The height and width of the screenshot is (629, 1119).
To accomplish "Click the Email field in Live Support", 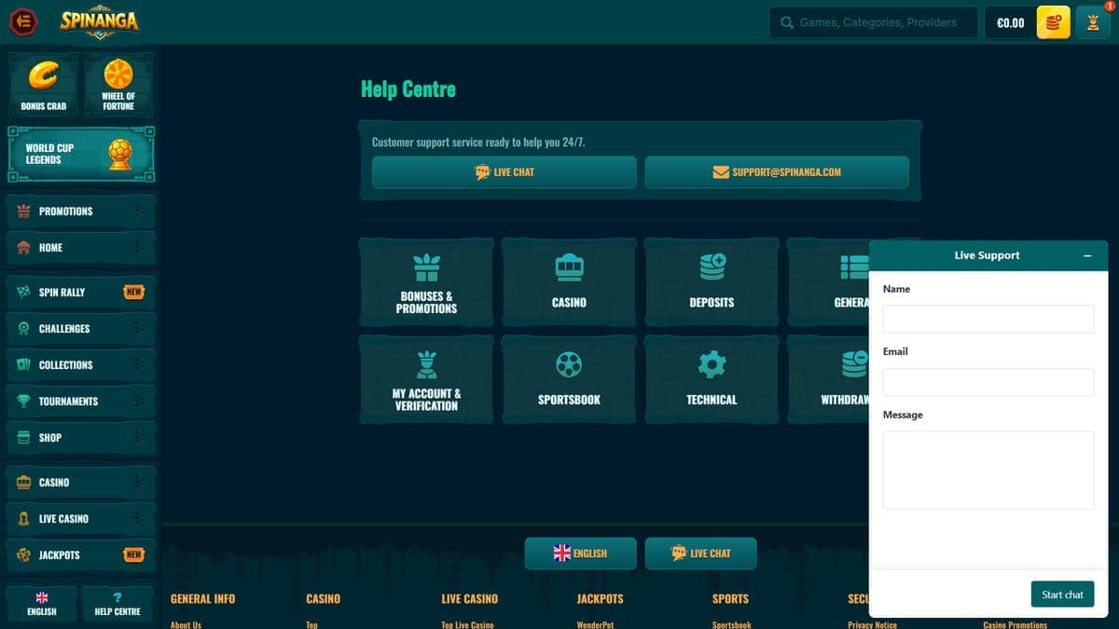I will [x=988, y=382].
